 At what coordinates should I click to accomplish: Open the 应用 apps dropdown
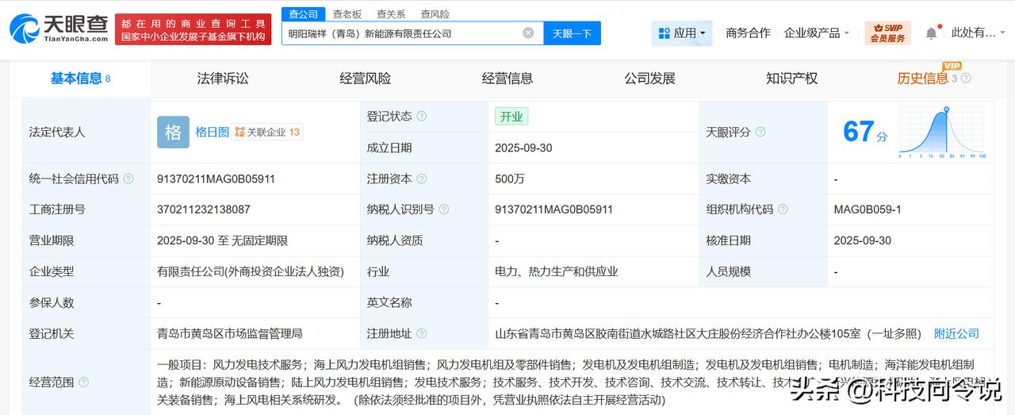(682, 33)
